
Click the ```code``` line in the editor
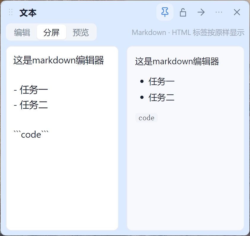coord(31,134)
